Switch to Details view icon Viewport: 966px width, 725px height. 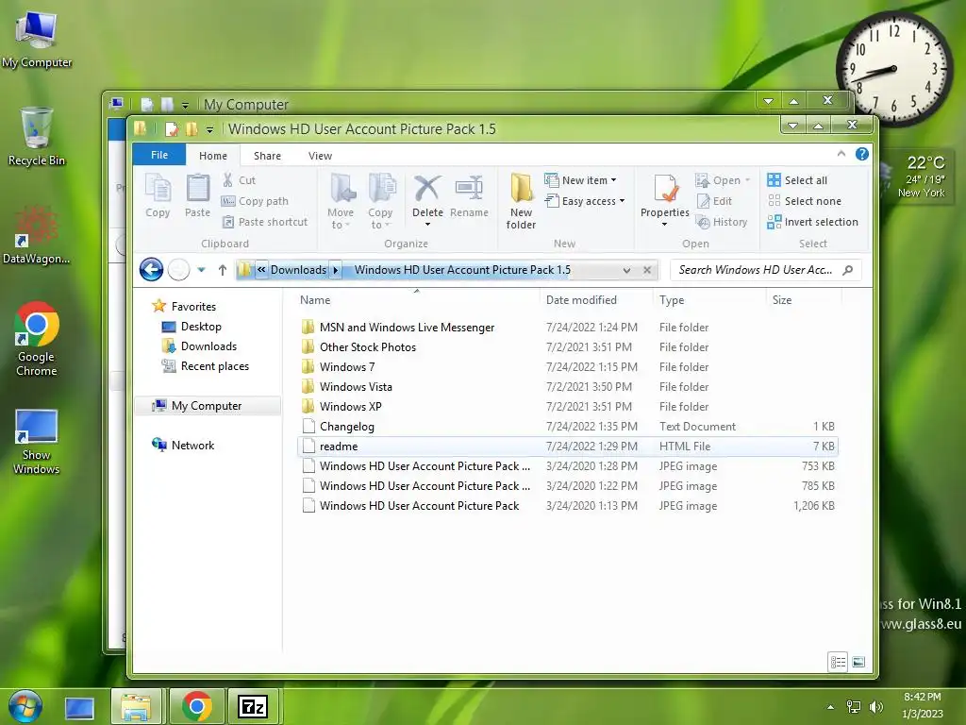838,662
